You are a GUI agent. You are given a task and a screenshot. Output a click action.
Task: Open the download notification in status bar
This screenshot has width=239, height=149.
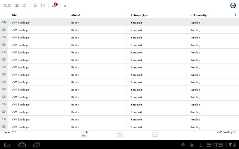point(201,145)
